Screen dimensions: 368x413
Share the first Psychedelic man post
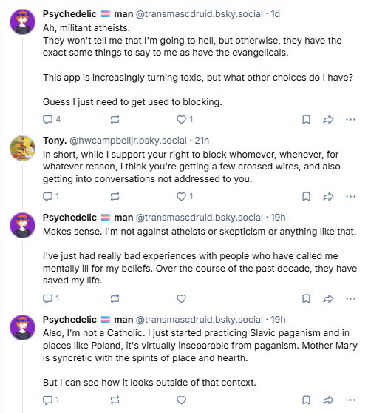coord(328,120)
